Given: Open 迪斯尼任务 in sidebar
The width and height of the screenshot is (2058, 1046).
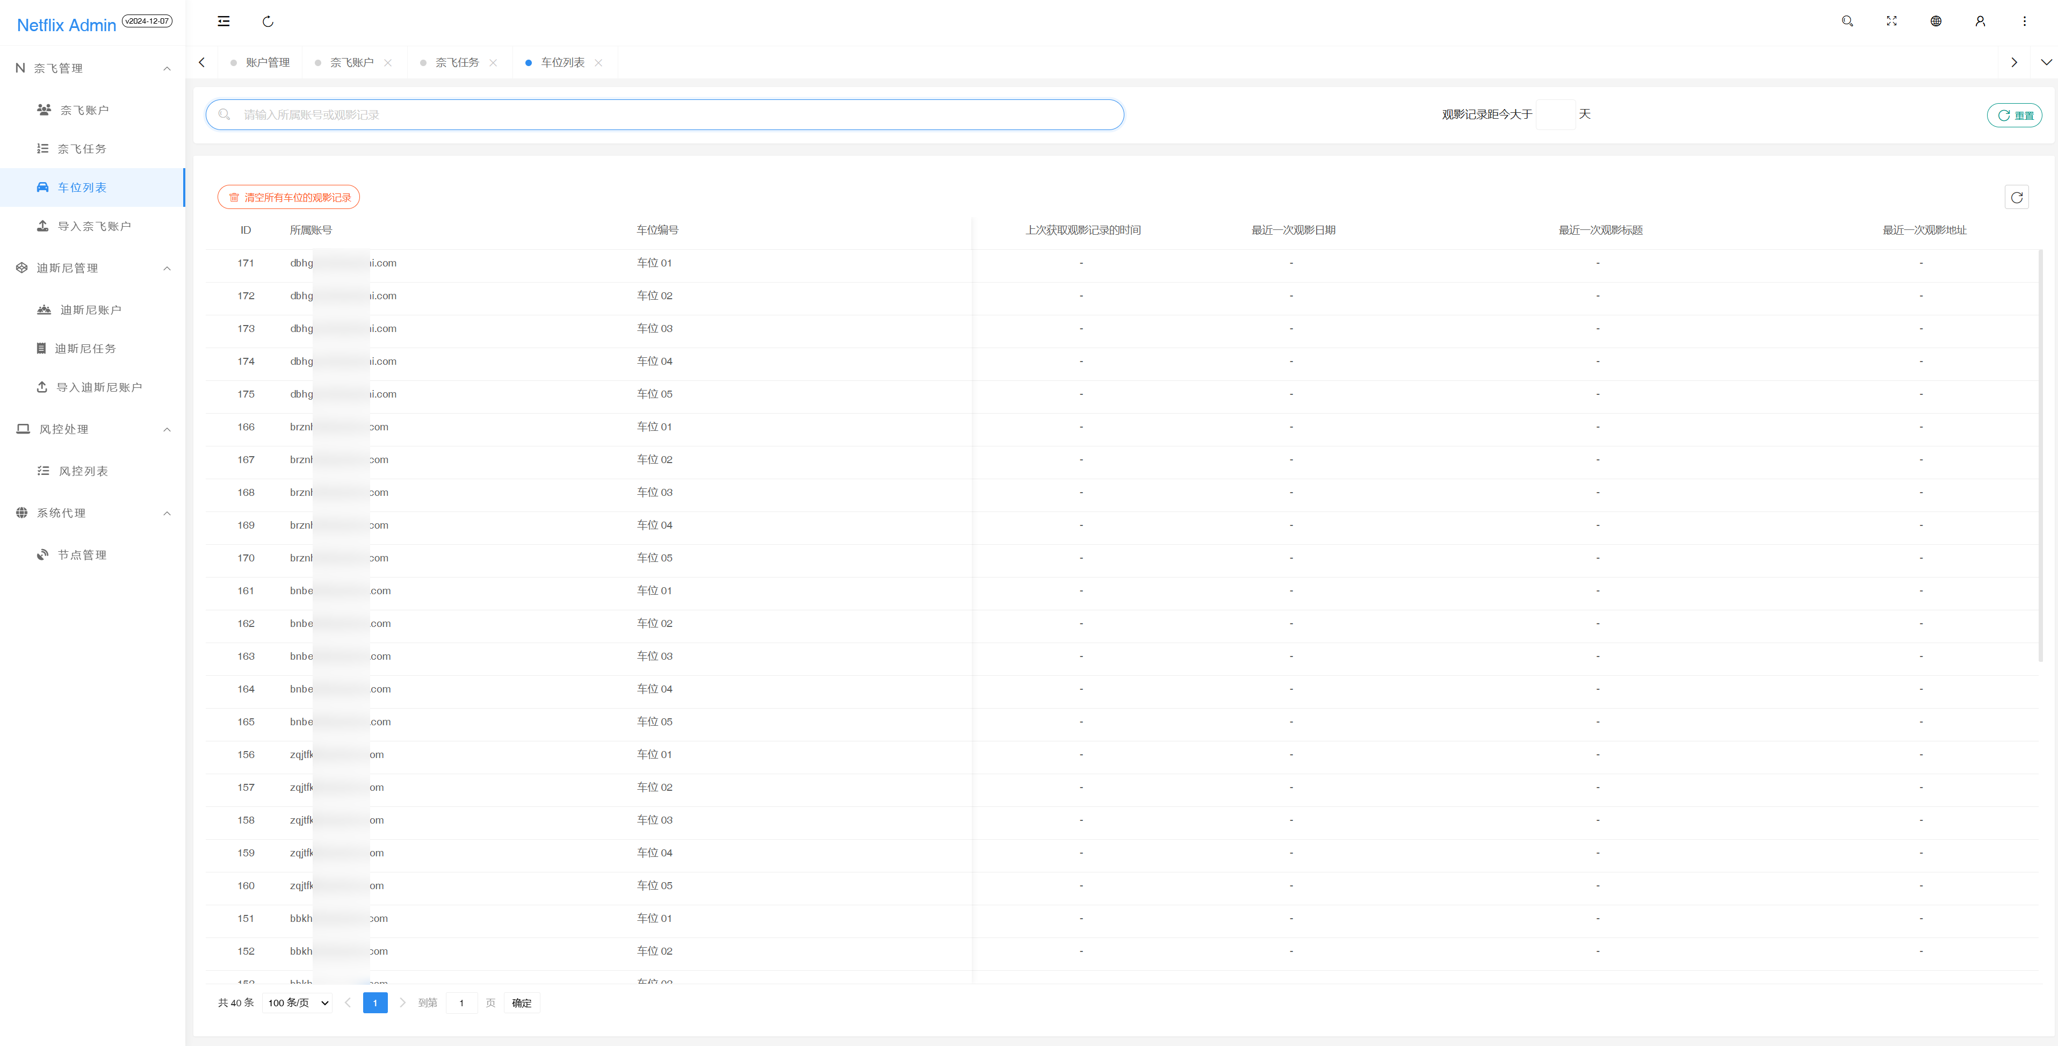Looking at the screenshot, I should coord(93,349).
